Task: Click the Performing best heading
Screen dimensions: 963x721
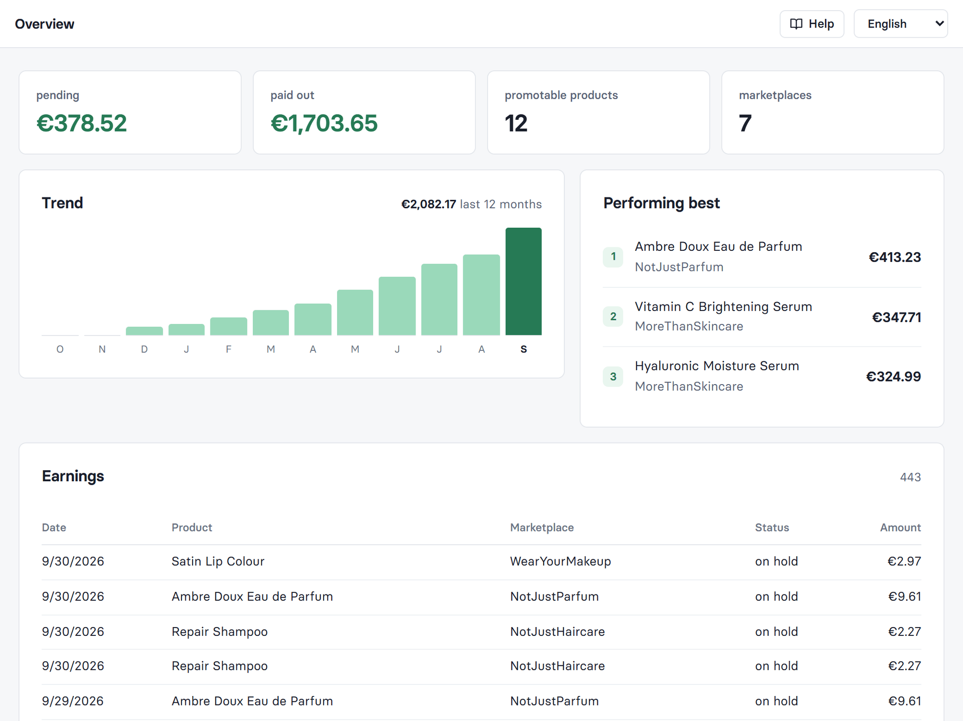Action: click(662, 203)
